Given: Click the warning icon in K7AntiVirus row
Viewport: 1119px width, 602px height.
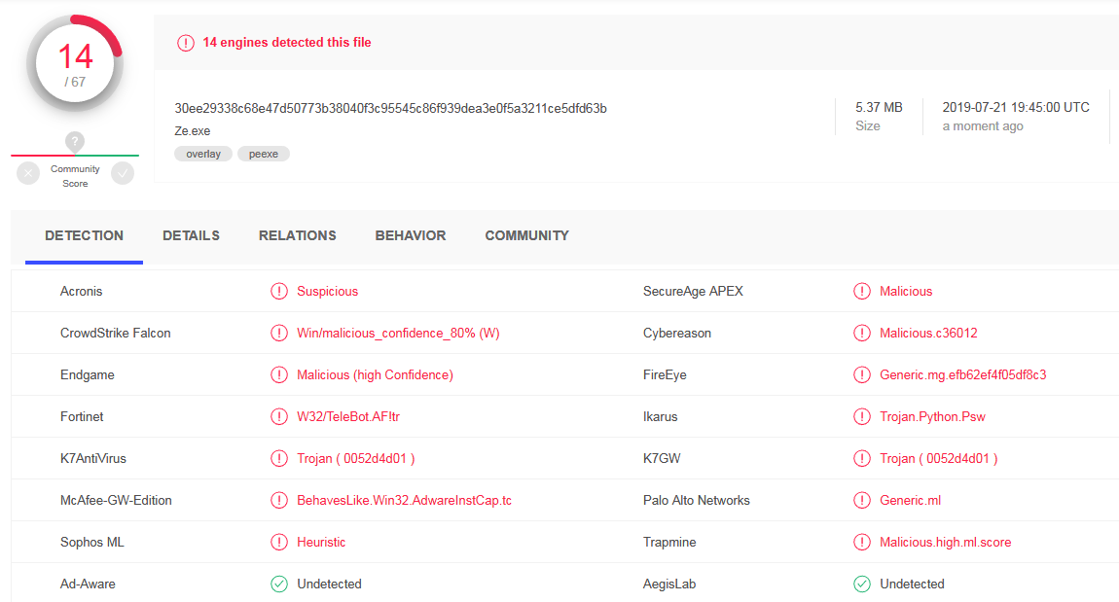Looking at the screenshot, I should tap(279, 459).
